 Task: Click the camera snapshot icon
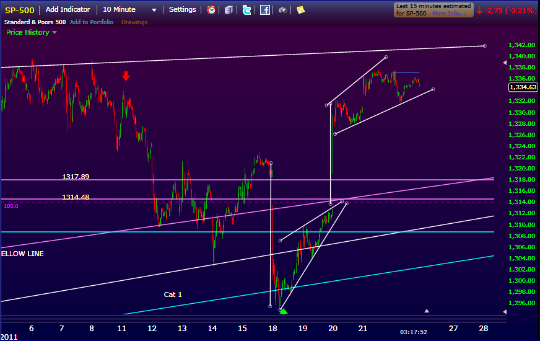coord(282,10)
